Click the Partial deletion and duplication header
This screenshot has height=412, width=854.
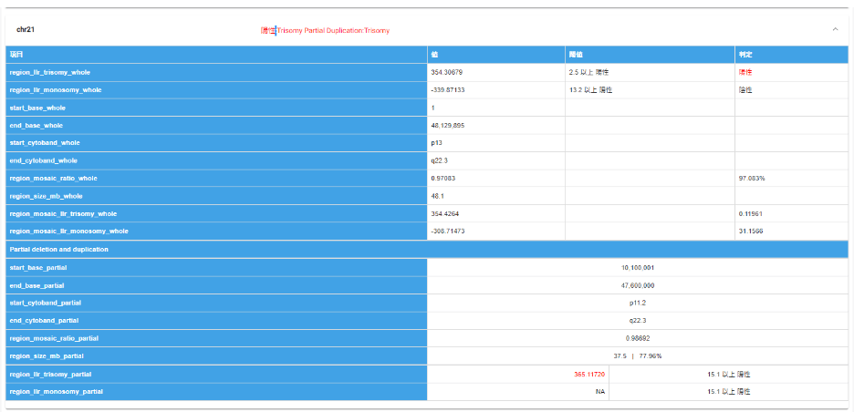pyautogui.click(x=59, y=249)
